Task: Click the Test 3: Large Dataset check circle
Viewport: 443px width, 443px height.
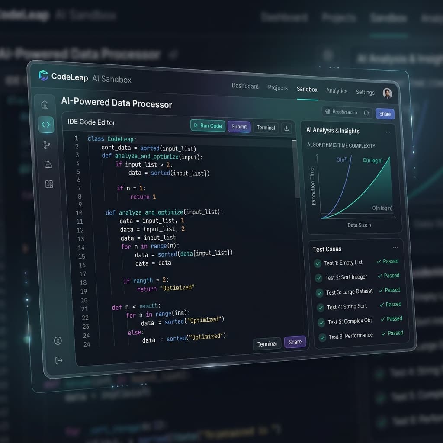Action: click(320, 293)
